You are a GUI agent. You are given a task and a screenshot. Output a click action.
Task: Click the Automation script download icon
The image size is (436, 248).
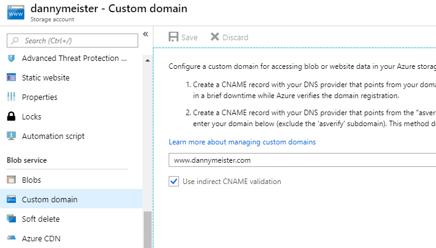[x=11, y=136]
